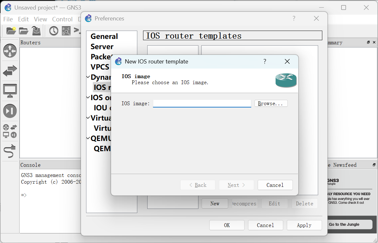
Task: Close the Preferences window
Action: coord(316,18)
